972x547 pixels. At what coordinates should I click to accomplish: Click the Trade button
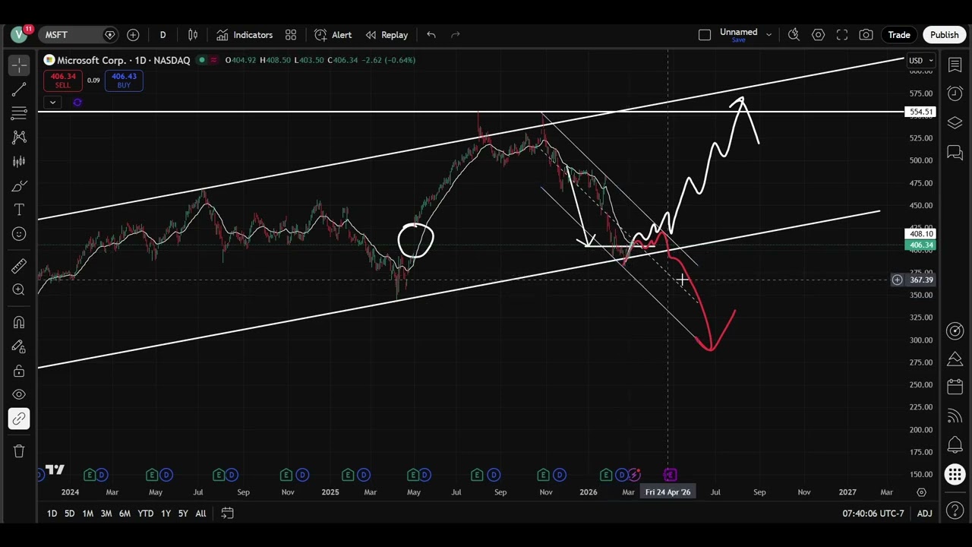click(899, 35)
